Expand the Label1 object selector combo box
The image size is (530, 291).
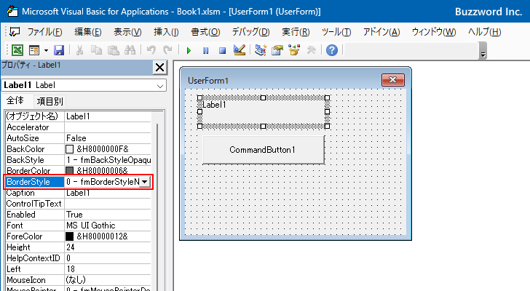pyautogui.click(x=160, y=86)
